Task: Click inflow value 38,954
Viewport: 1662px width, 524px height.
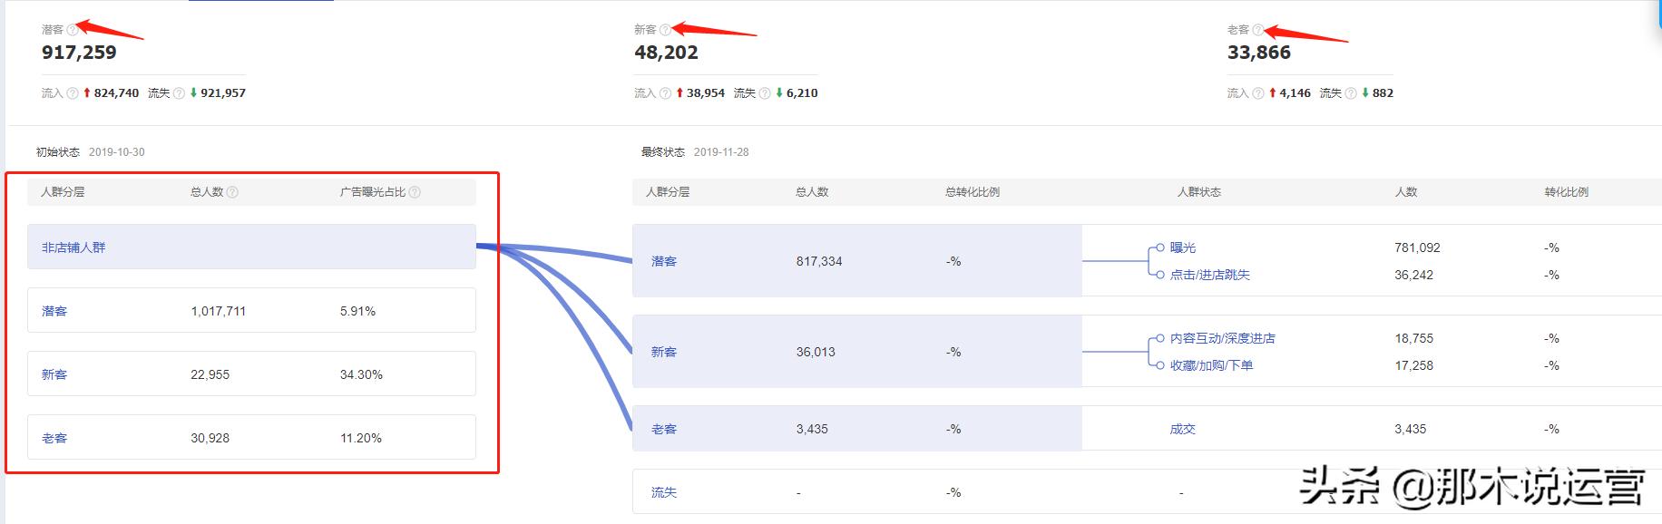Action: 706,93
